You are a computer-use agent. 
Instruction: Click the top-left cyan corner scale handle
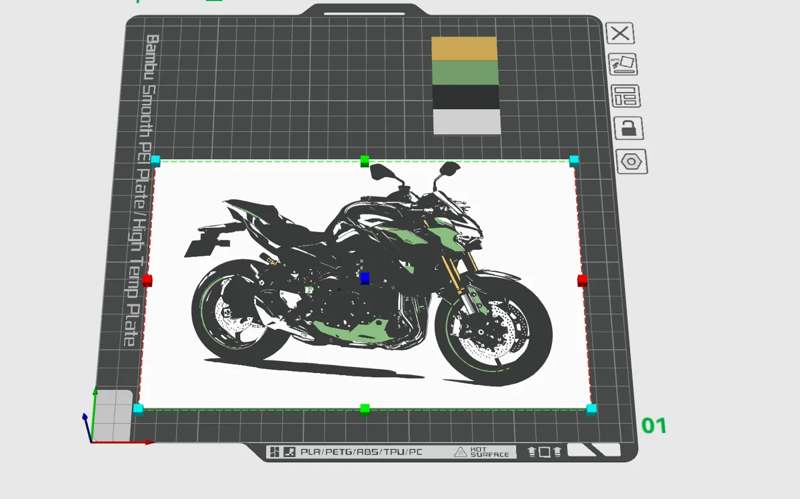coord(156,161)
